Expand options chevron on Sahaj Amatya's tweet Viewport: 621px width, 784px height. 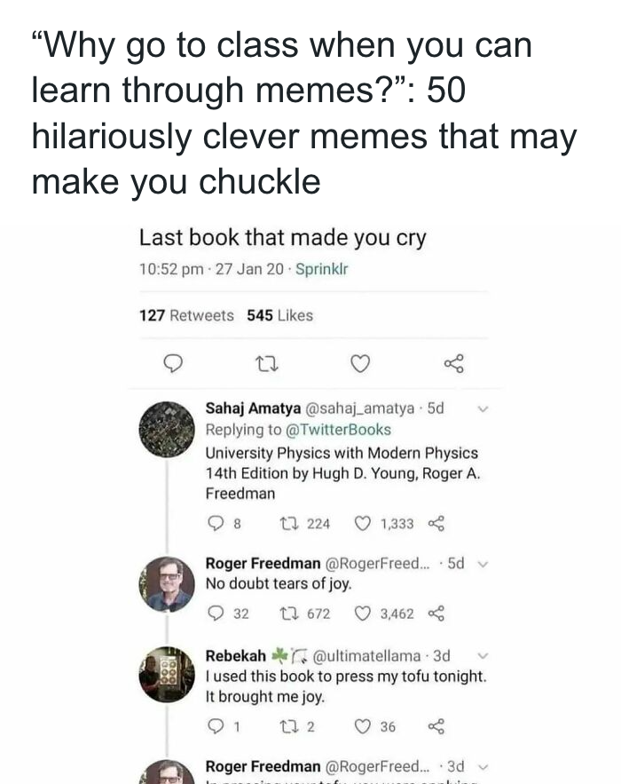[x=483, y=409]
